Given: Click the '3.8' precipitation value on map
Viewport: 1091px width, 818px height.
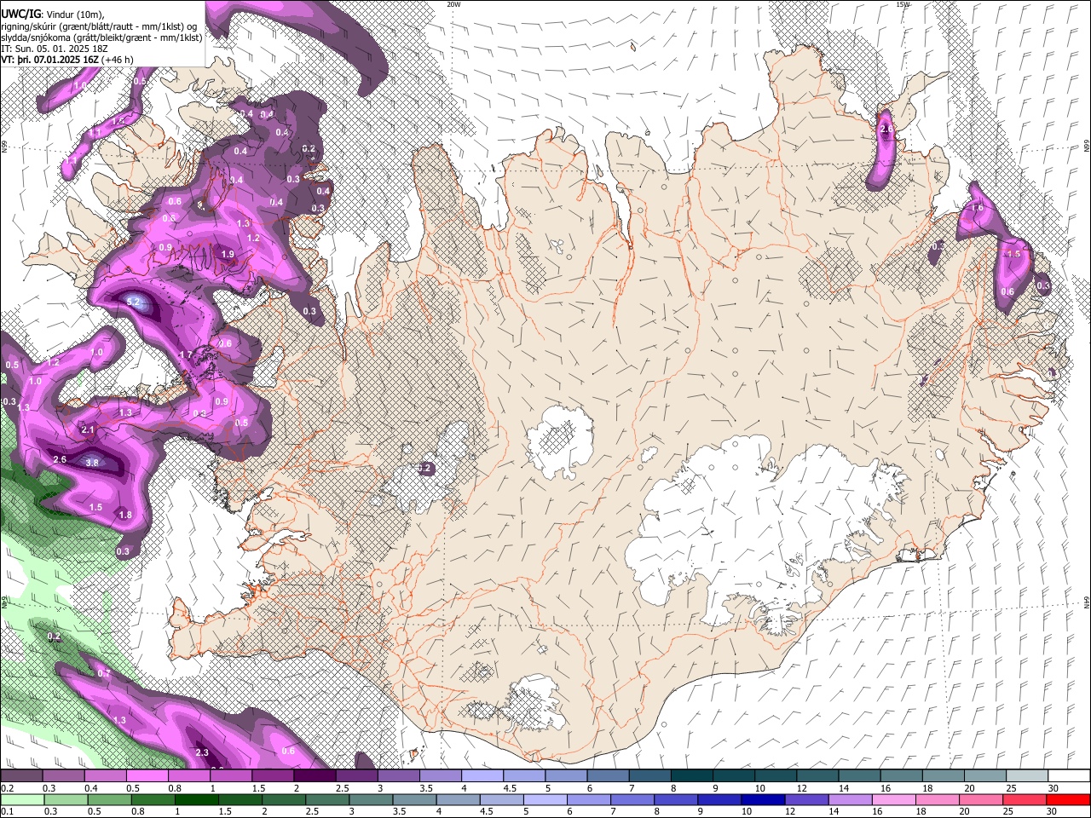Looking at the screenshot, I should pos(93,463).
